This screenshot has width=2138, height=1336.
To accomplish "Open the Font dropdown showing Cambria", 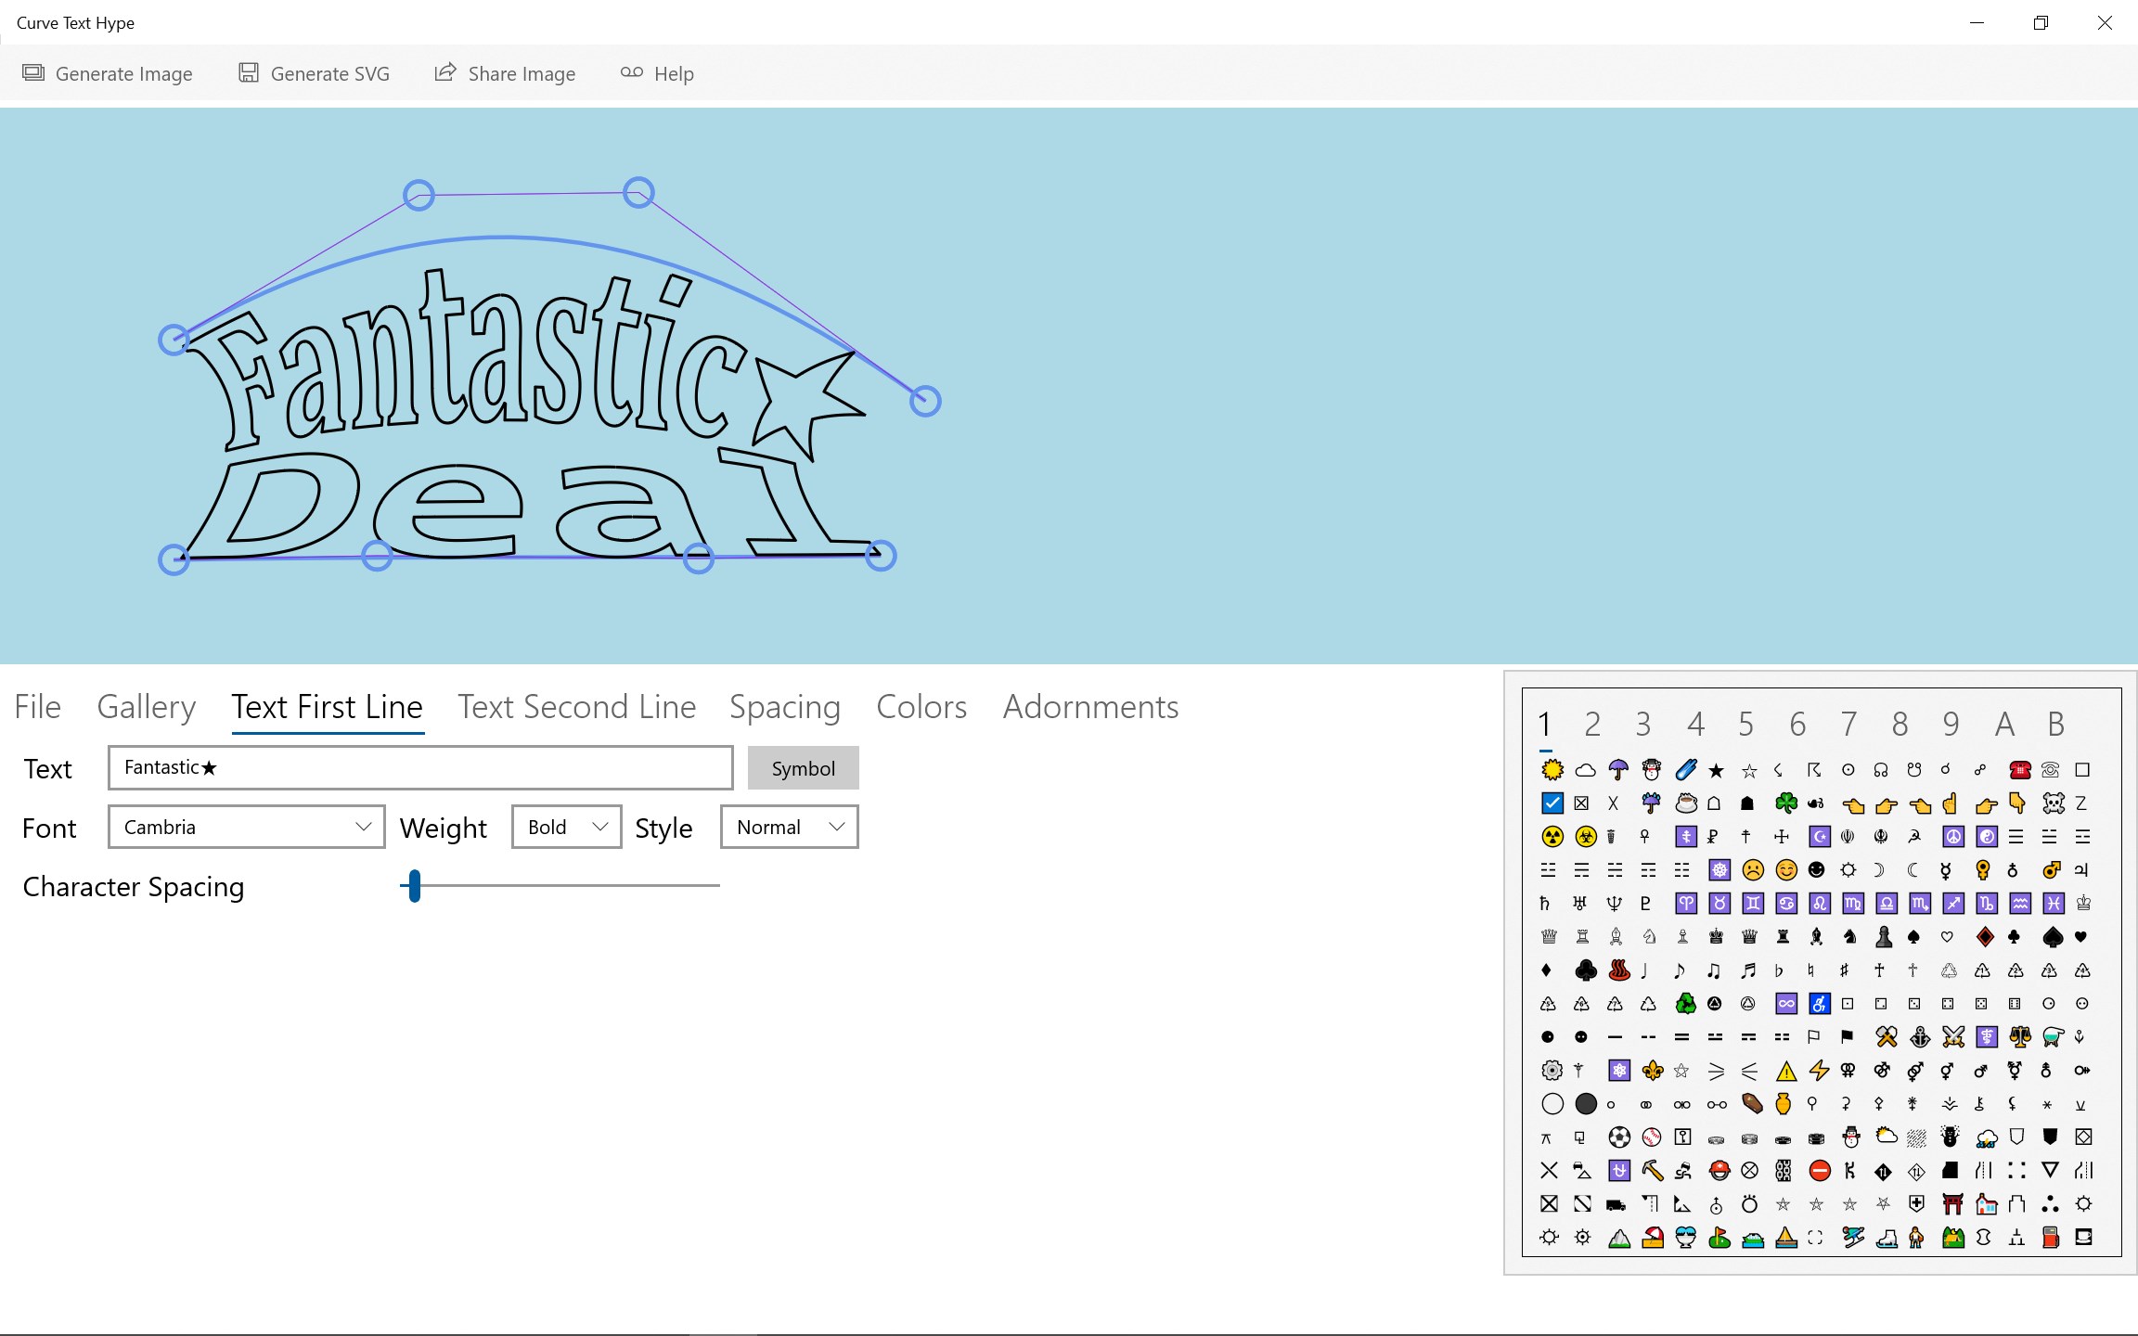I will [x=246, y=827].
